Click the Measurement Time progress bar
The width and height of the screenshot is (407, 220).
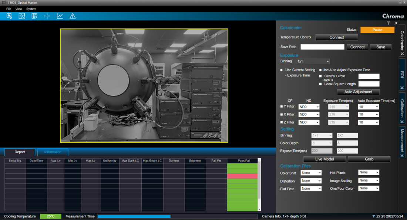(177, 216)
